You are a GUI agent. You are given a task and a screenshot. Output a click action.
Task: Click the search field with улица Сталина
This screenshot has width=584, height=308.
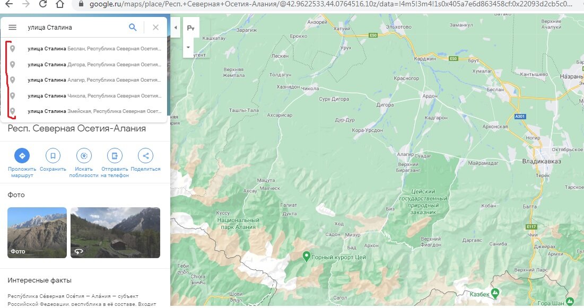(74, 27)
